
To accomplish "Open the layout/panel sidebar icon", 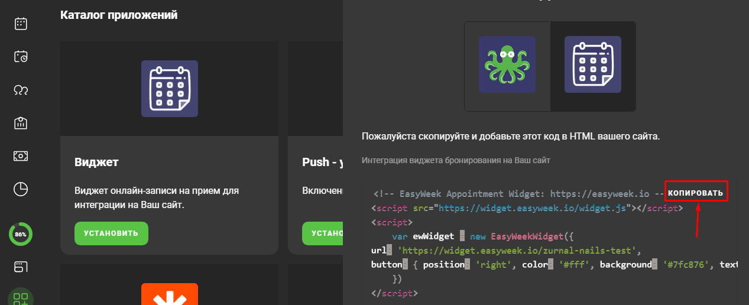I will pyautogui.click(x=21, y=267).
